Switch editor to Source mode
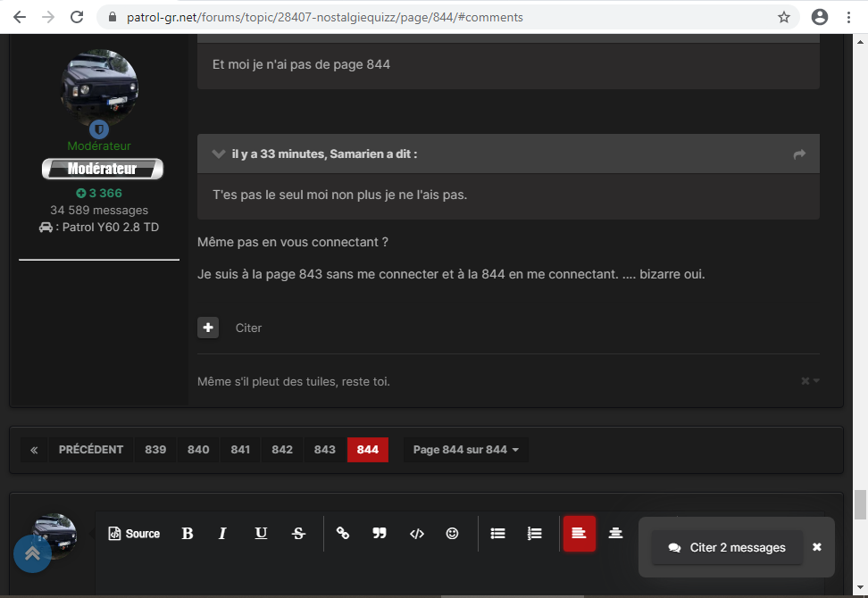868x598 pixels. click(134, 533)
